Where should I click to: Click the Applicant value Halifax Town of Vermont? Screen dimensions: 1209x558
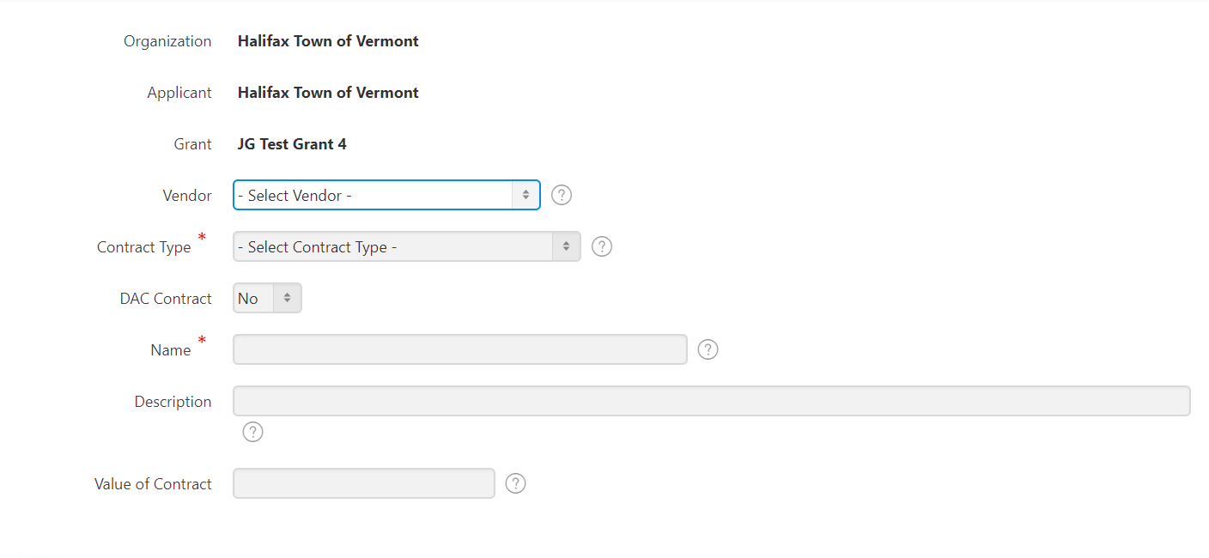point(328,93)
